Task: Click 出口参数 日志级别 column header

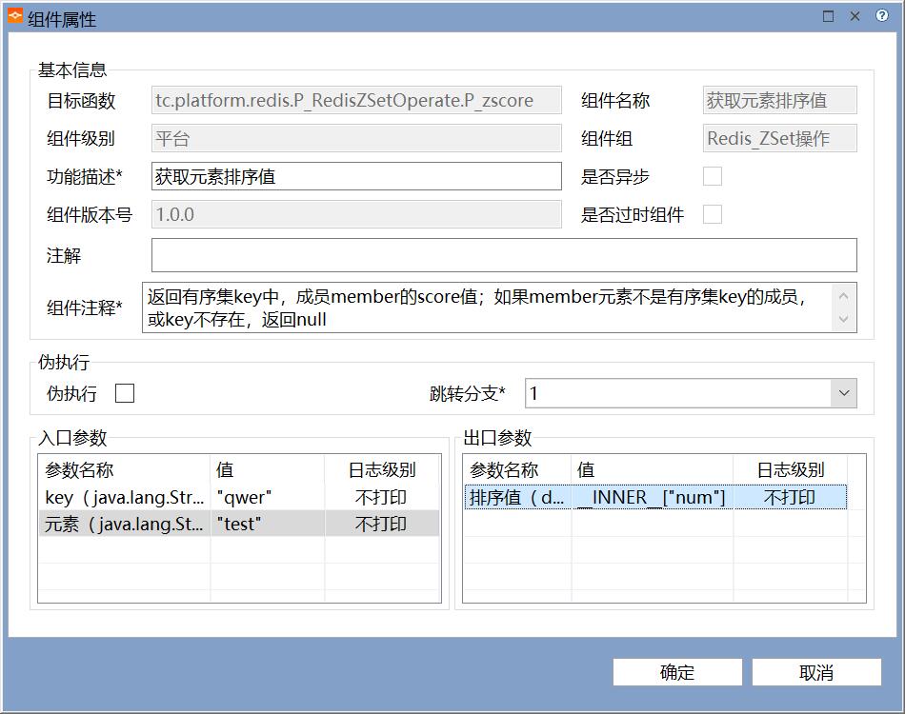Action: [790, 469]
